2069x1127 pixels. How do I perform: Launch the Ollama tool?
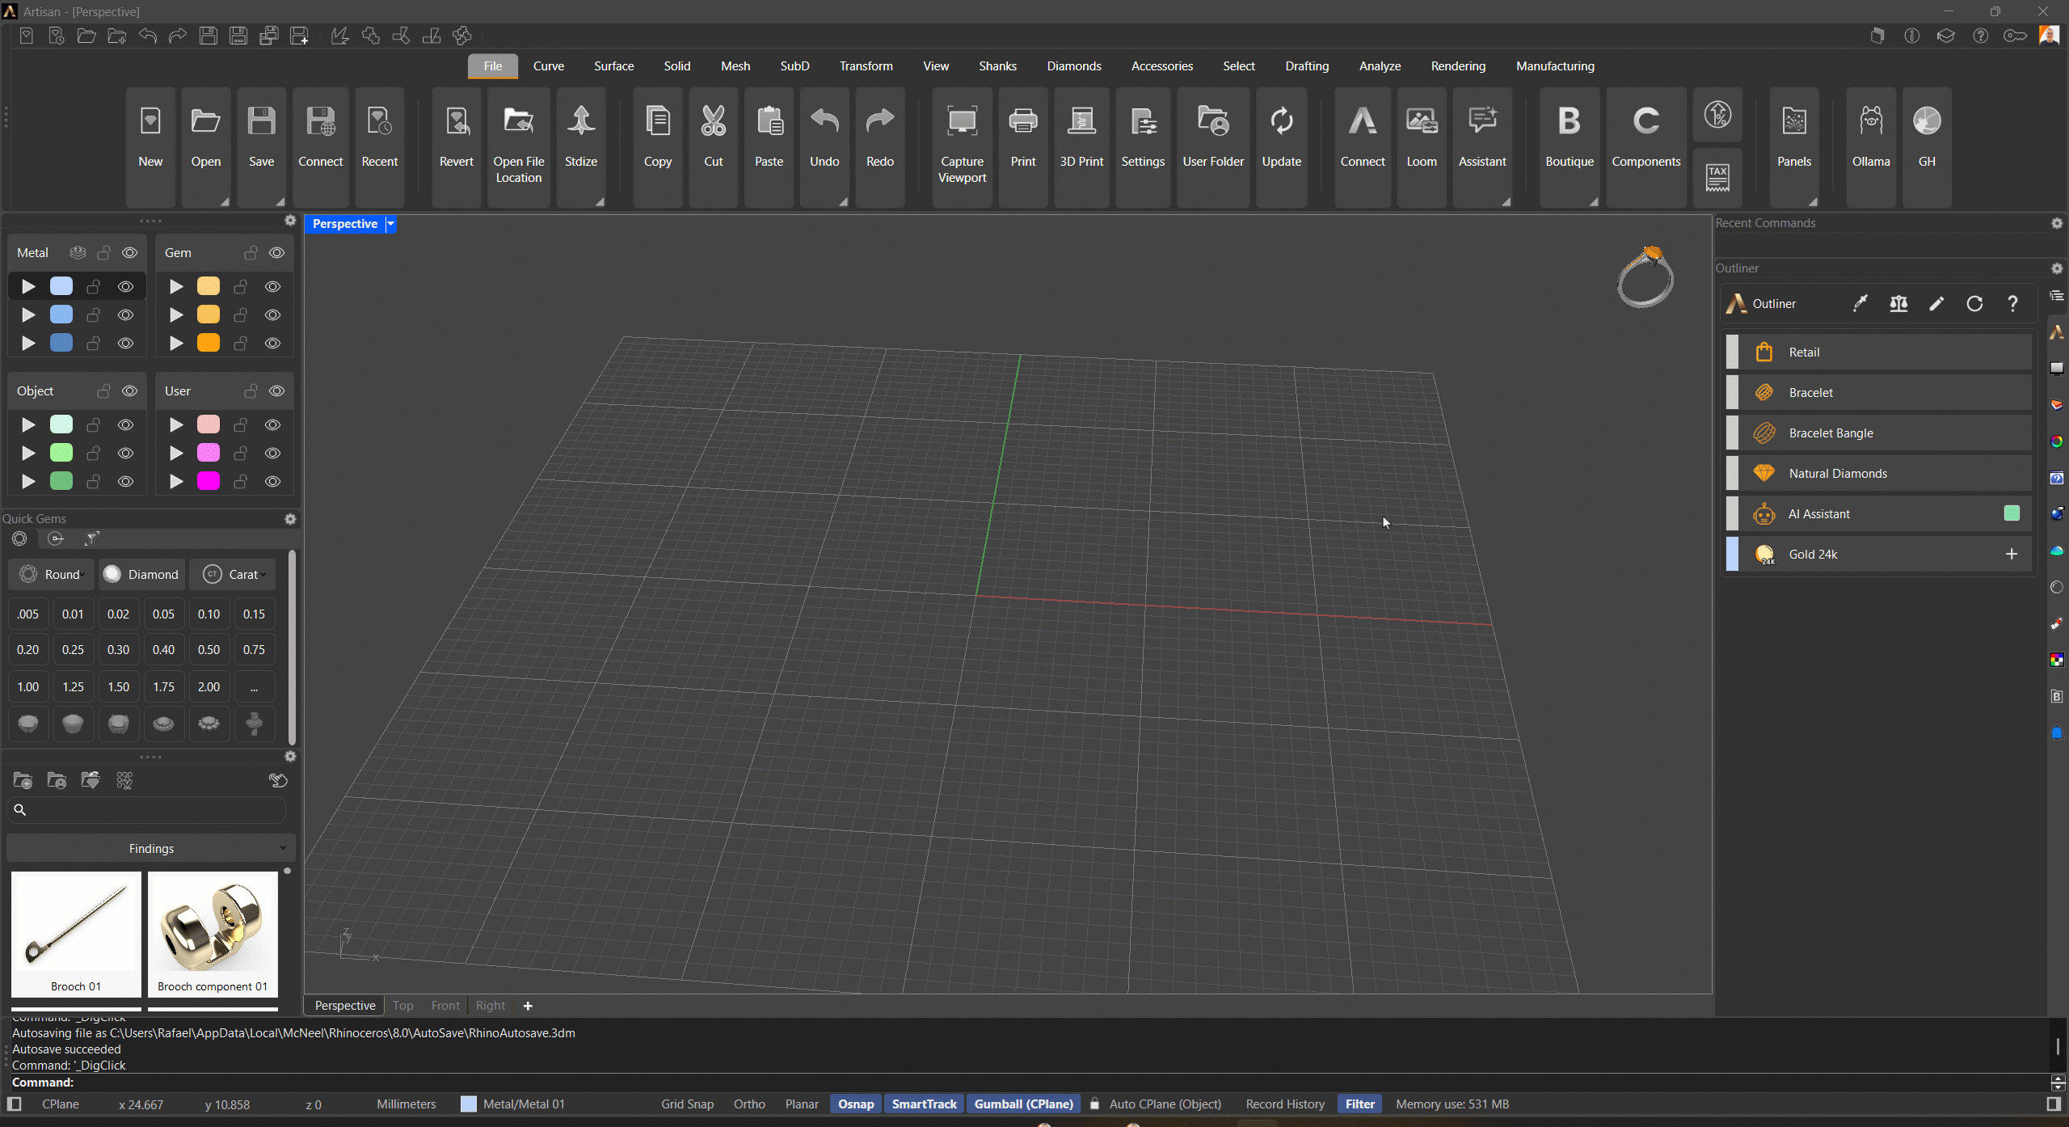[x=1870, y=122]
